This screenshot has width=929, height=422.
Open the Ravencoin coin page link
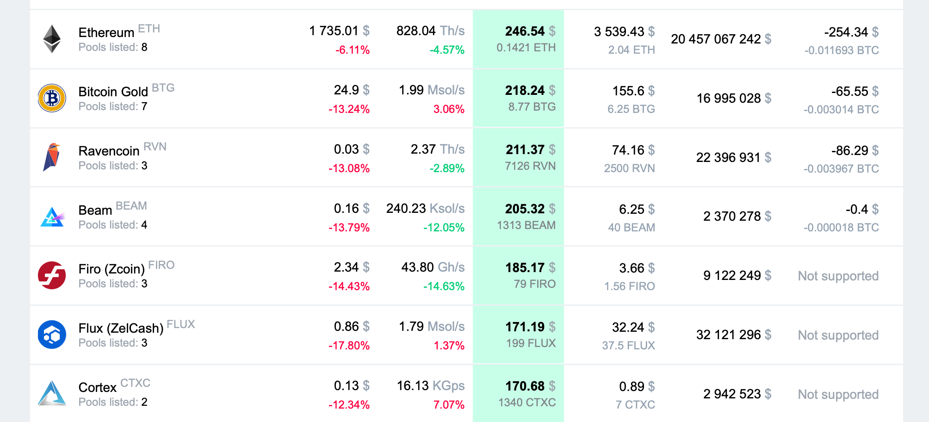(x=109, y=151)
